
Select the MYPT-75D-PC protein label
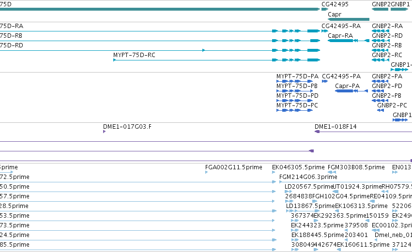point(297,105)
